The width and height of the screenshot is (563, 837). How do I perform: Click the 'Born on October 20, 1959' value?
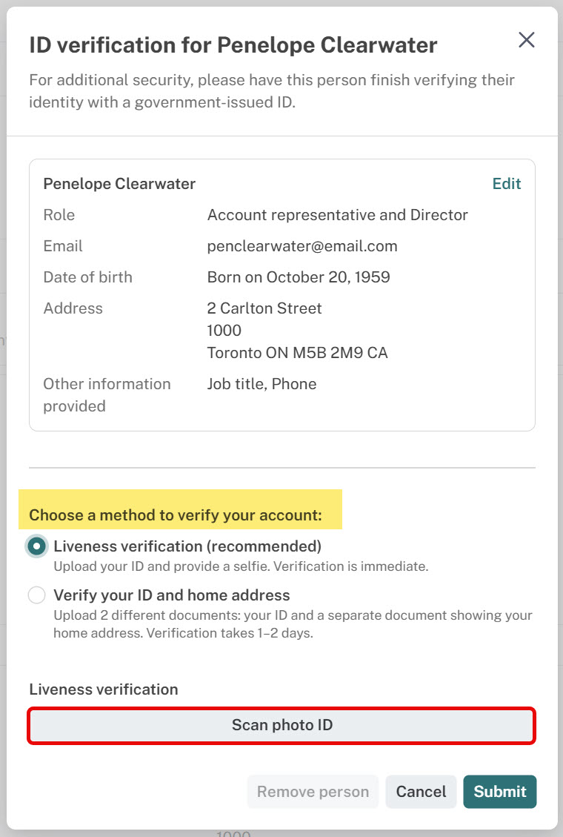[299, 277]
